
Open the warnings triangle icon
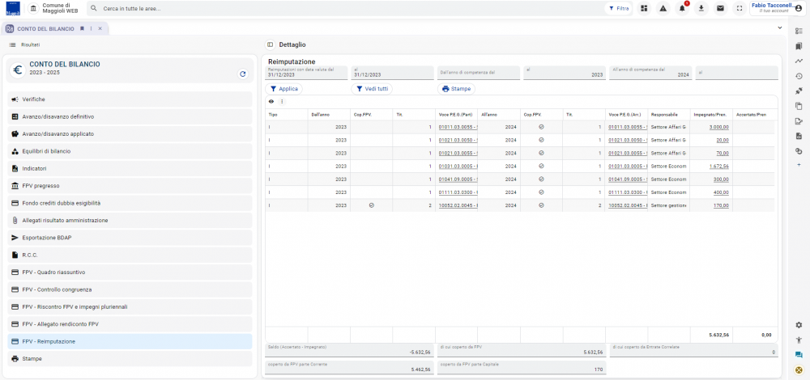tap(663, 8)
